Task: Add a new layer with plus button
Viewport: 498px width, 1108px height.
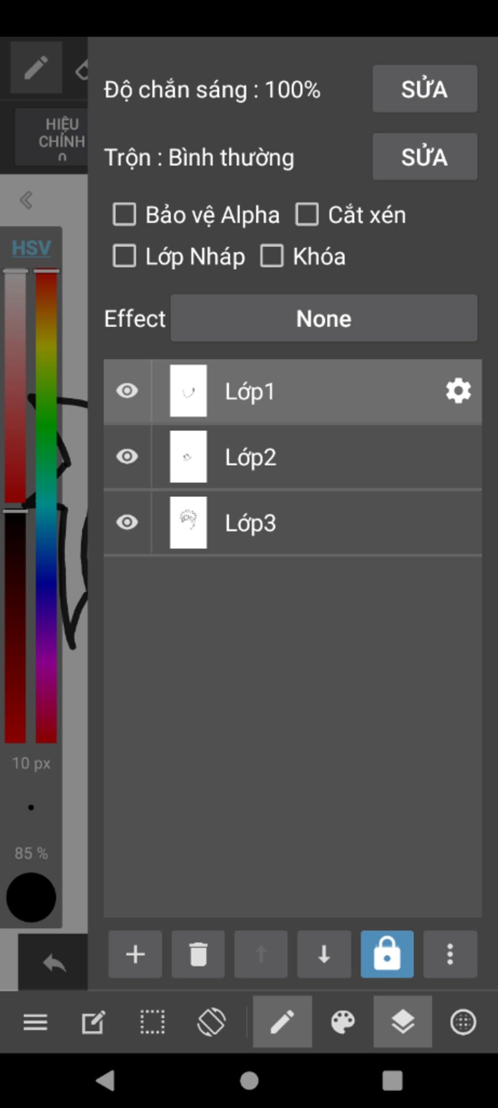Action: [x=135, y=954]
